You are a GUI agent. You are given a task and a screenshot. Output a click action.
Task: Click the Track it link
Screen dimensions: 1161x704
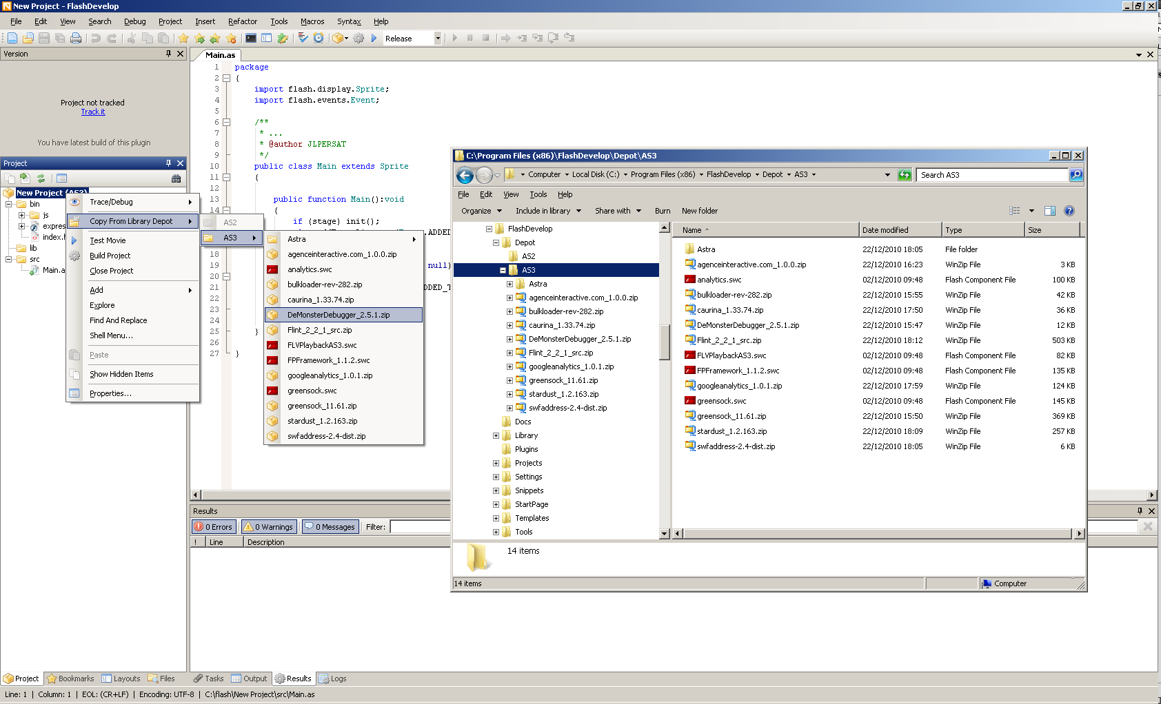tap(93, 112)
